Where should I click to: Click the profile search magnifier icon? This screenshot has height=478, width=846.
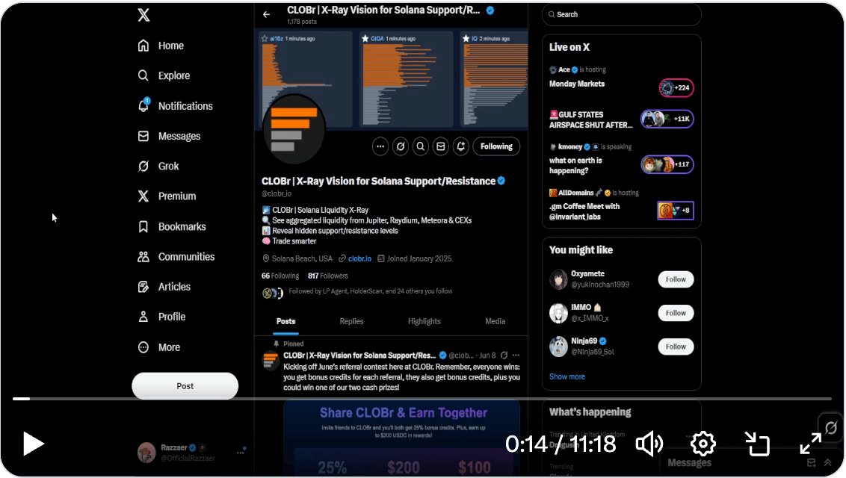click(x=420, y=146)
